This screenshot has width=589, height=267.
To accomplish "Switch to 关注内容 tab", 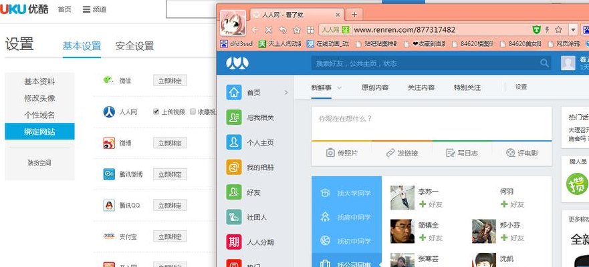I will (x=421, y=87).
